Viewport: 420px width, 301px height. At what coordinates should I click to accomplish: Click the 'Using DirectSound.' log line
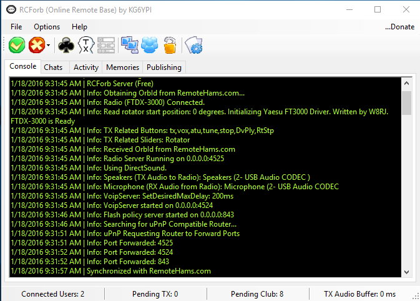tap(89, 168)
